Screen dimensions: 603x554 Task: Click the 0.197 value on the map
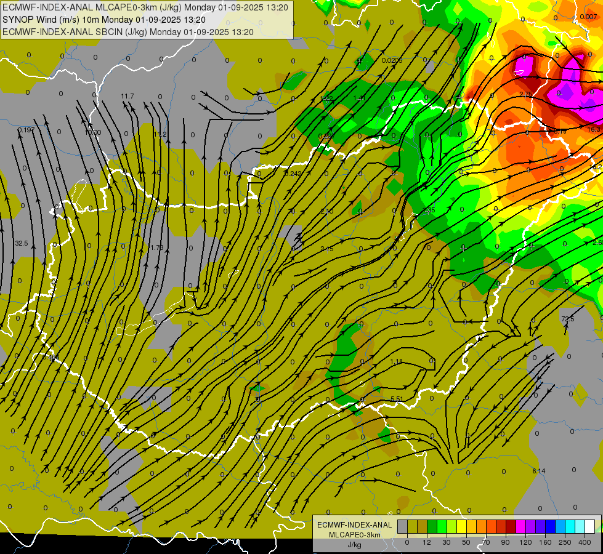tap(26, 130)
